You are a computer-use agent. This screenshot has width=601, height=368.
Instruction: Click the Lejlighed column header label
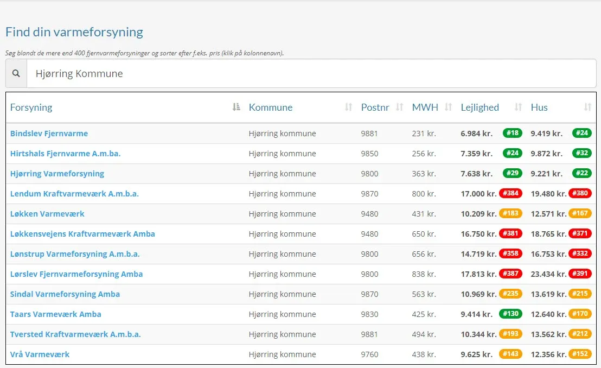(480, 107)
